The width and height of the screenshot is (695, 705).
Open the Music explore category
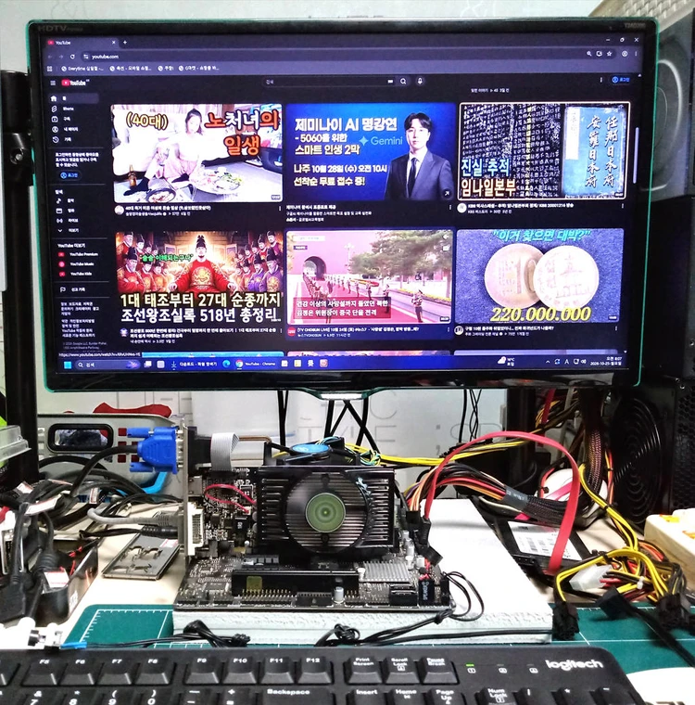point(65,200)
